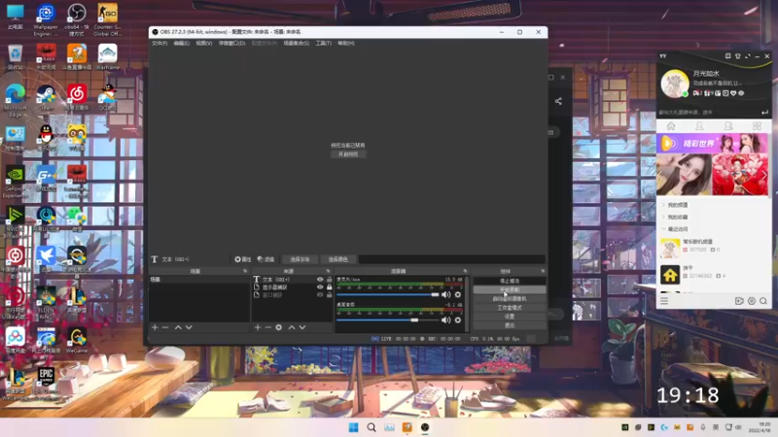
Task: Open YY video play icon at bottom
Action: coord(739,301)
